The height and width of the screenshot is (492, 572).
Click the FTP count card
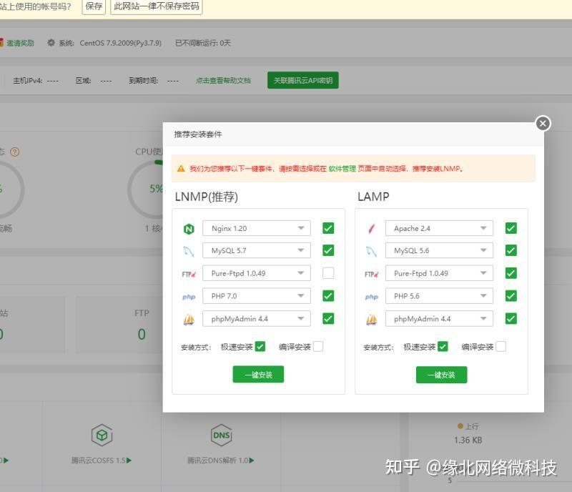coord(119,324)
